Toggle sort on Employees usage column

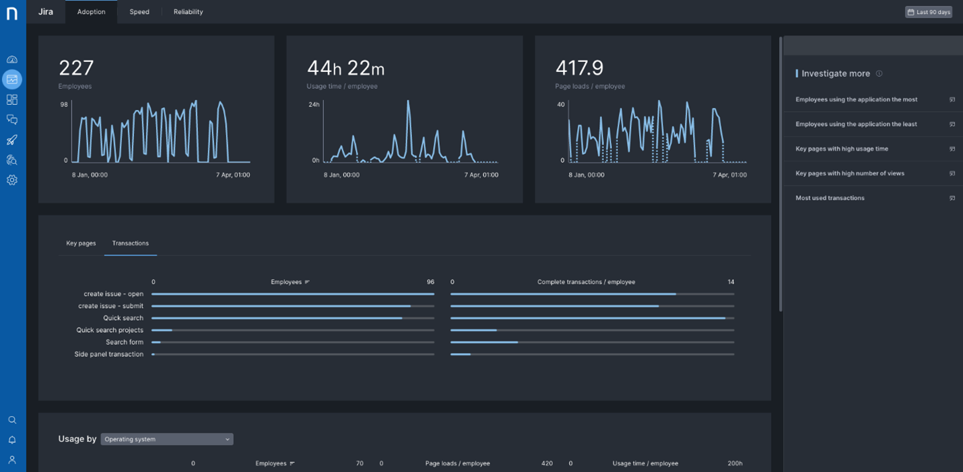[x=292, y=463]
